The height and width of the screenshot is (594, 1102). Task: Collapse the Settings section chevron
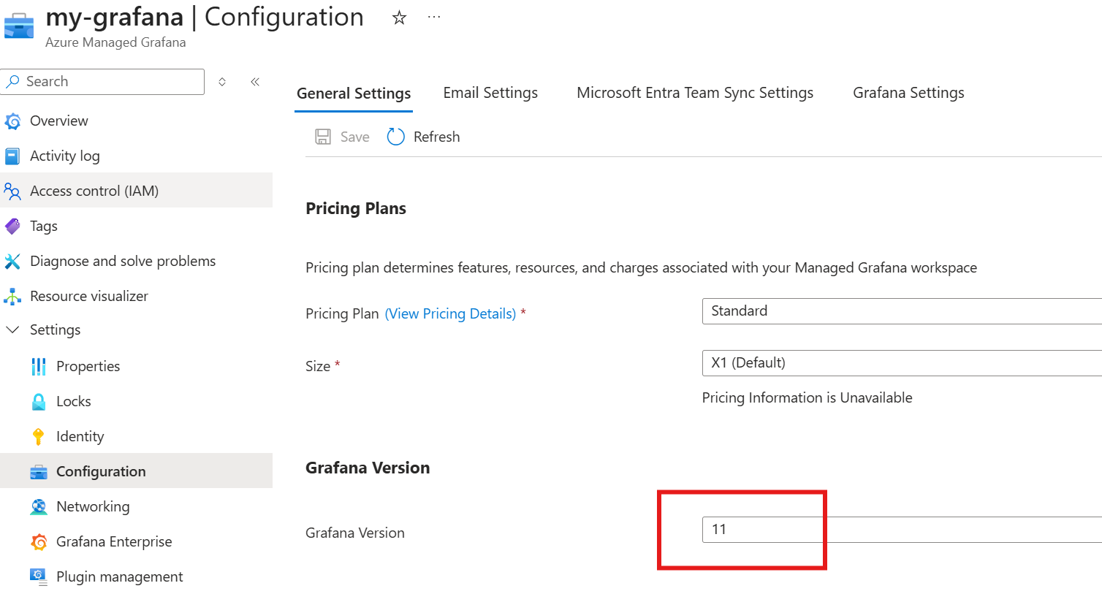click(12, 330)
